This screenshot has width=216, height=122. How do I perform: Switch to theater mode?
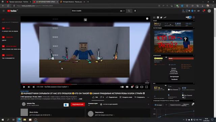click(x=142, y=87)
